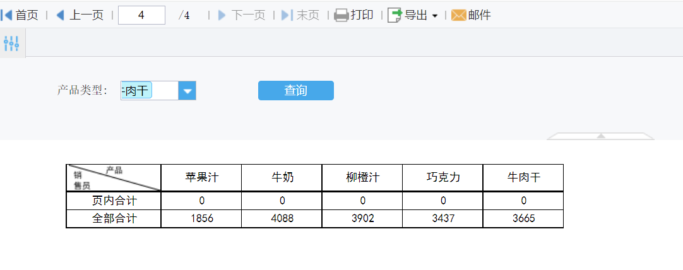The width and height of the screenshot is (683, 270).
Task: Go to first page via 首页
Action: tap(20, 15)
